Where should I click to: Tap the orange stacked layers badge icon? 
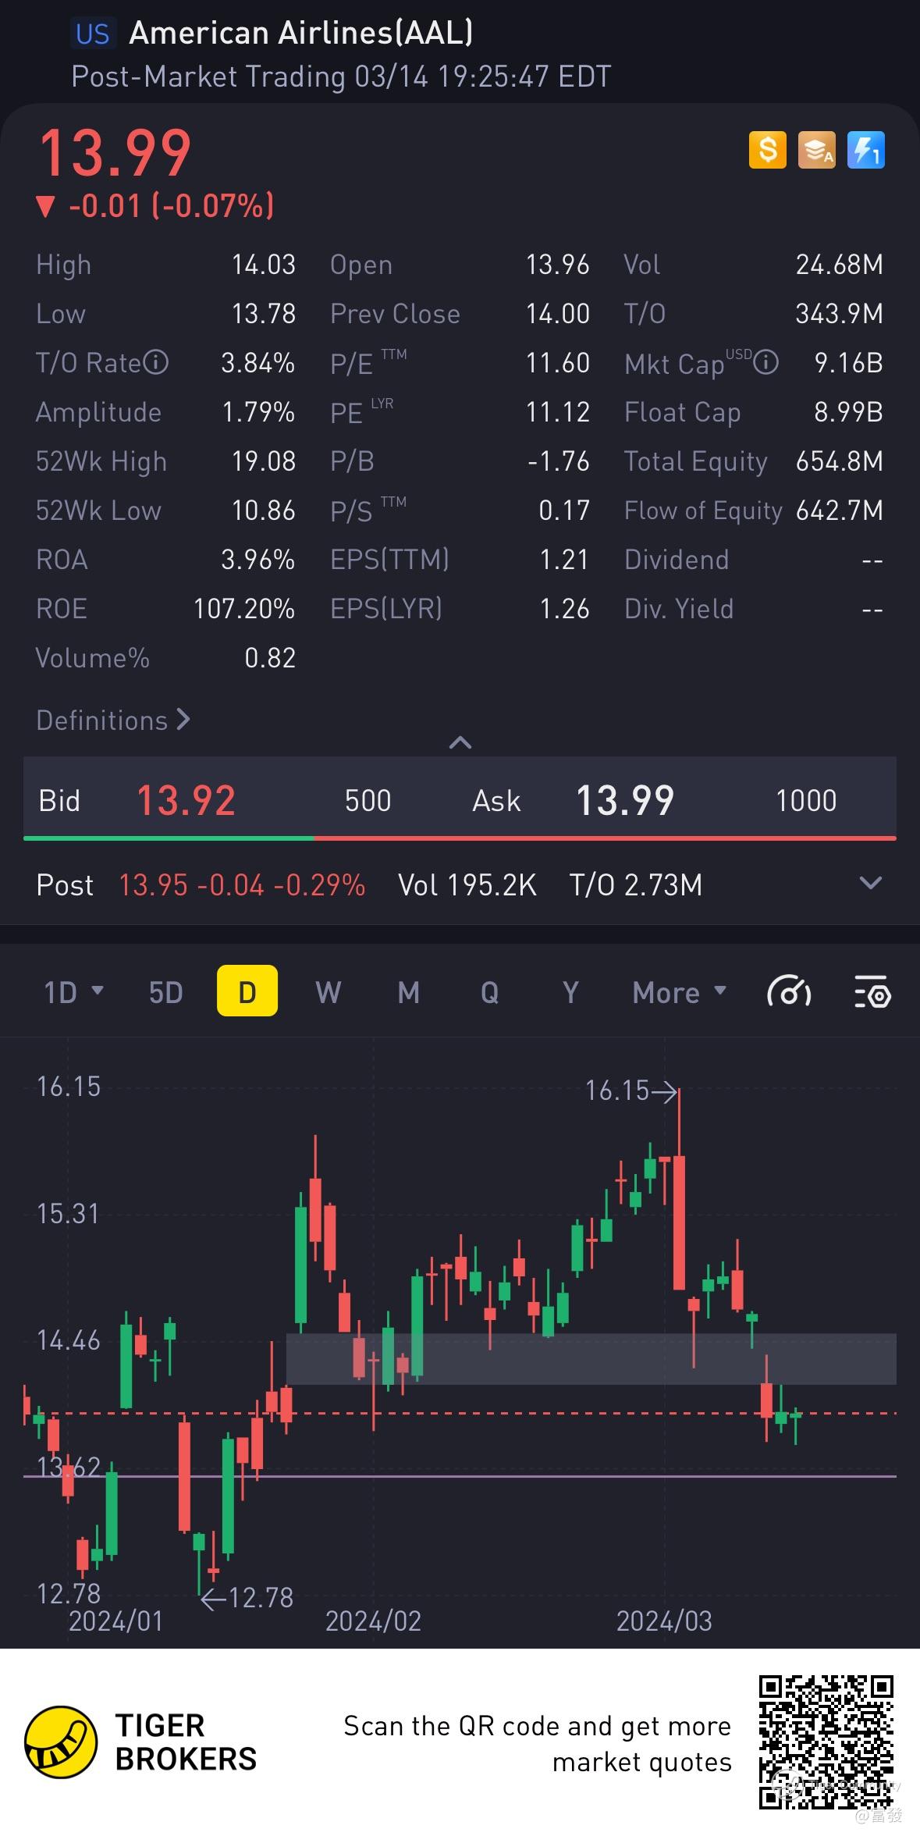pos(817,149)
